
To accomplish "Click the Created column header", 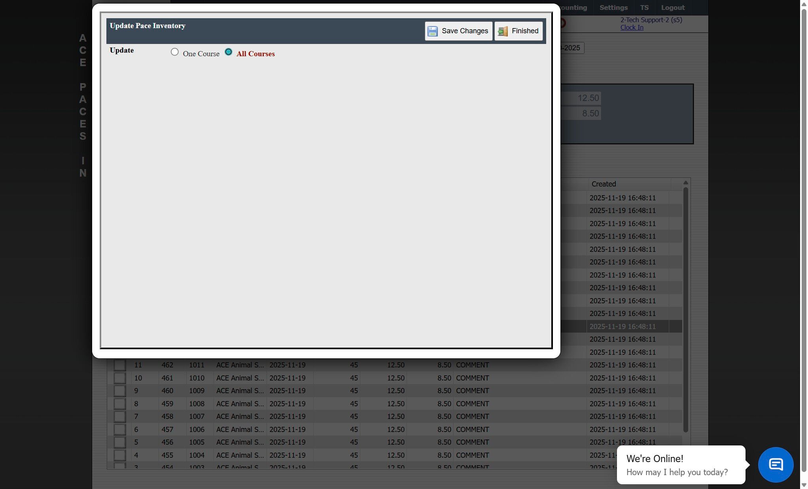I will pyautogui.click(x=604, y=184).
